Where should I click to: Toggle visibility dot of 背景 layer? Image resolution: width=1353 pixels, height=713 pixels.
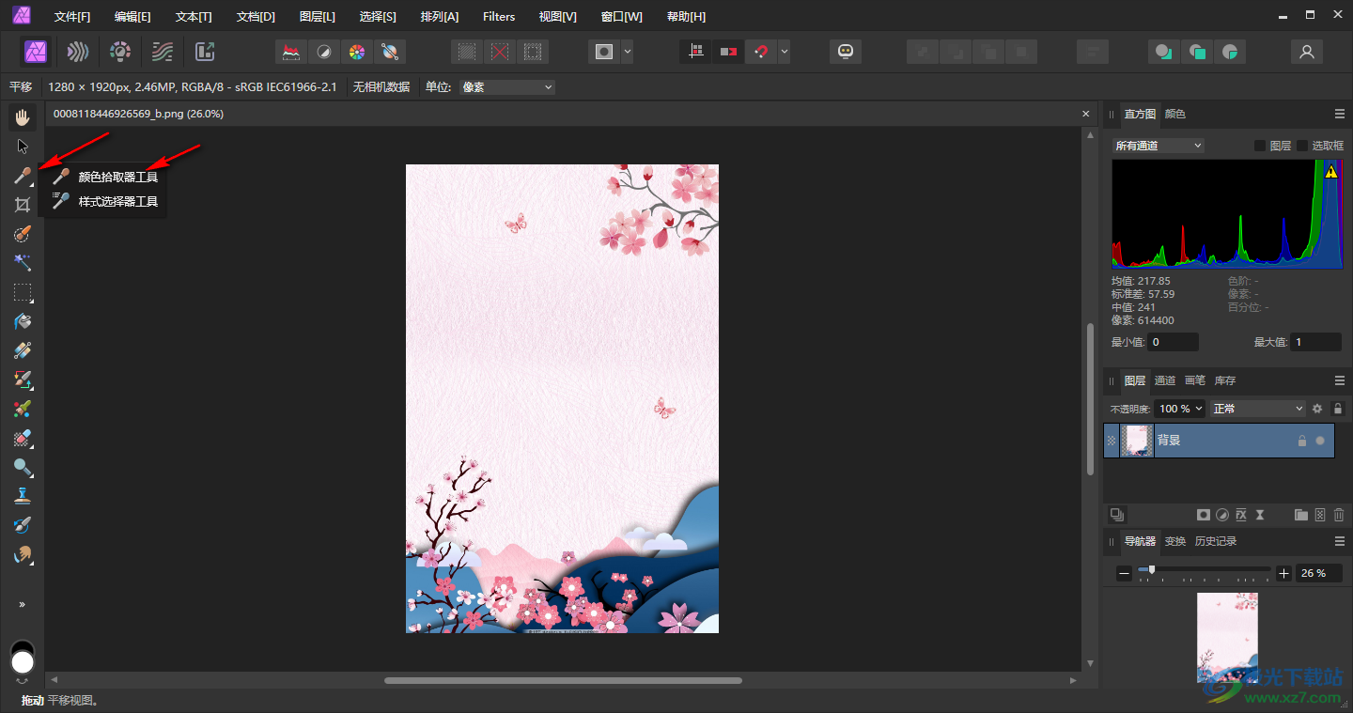(x=1320, y=441)
